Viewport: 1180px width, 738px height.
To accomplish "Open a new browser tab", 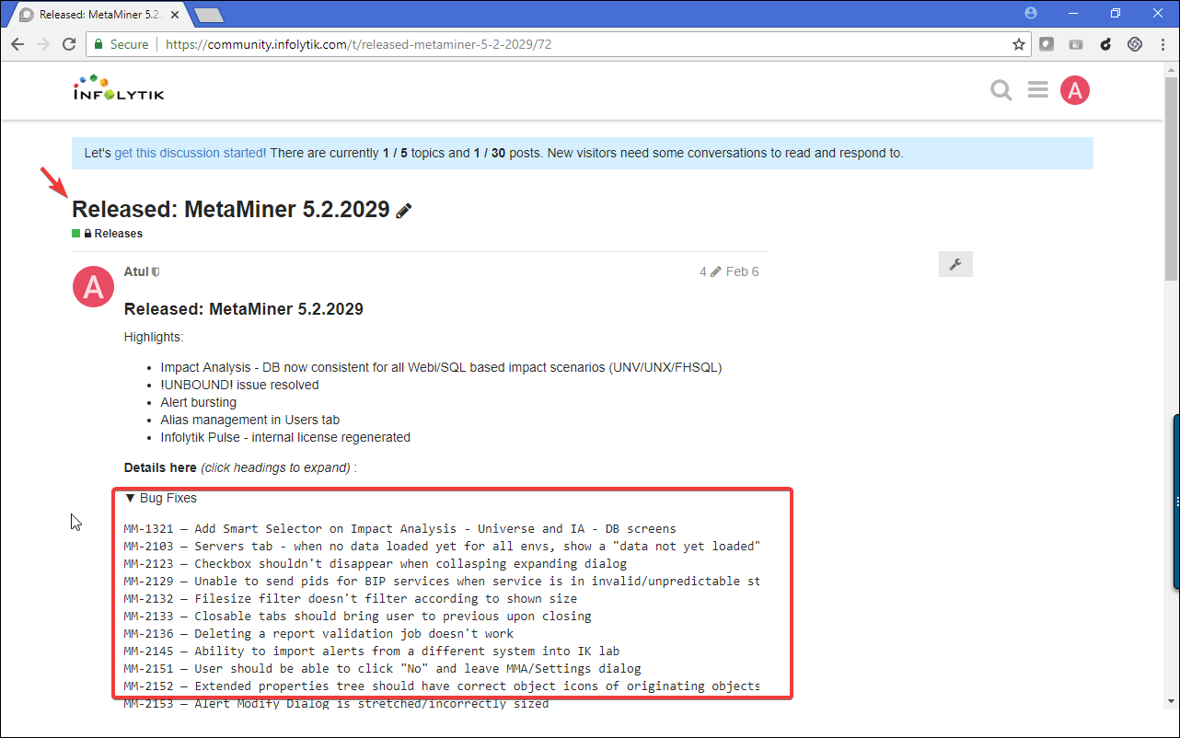I will point(209,15).
